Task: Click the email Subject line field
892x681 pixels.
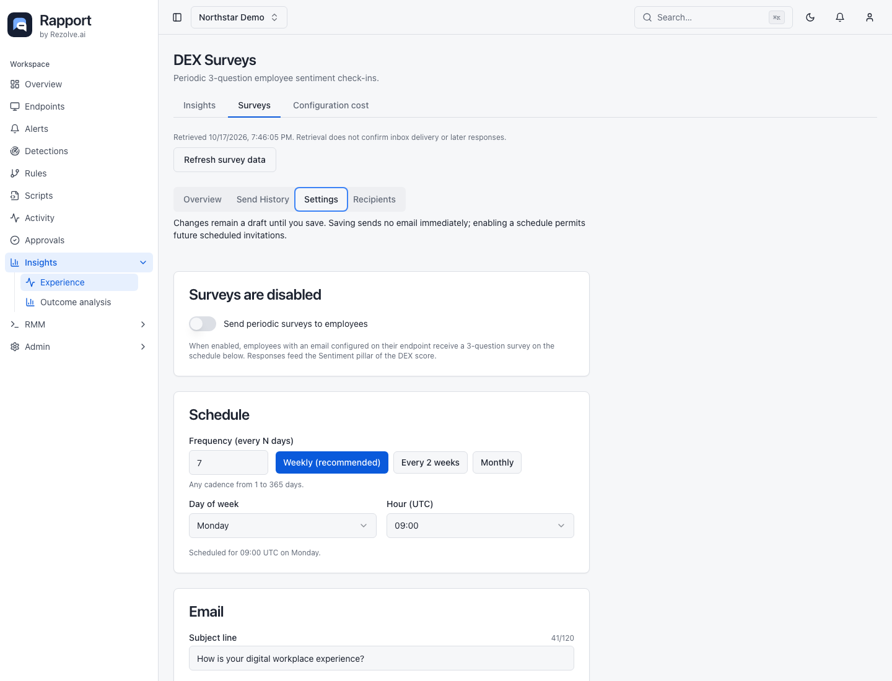Action: coord(382,658)
